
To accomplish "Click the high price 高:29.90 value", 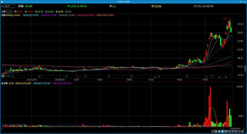I will [x=29, y=11].
